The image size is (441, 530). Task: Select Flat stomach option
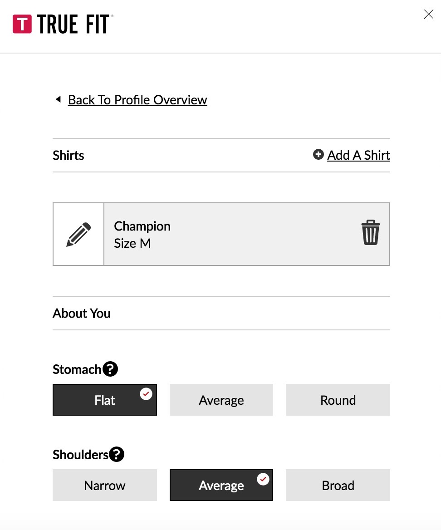click(105, 400)
